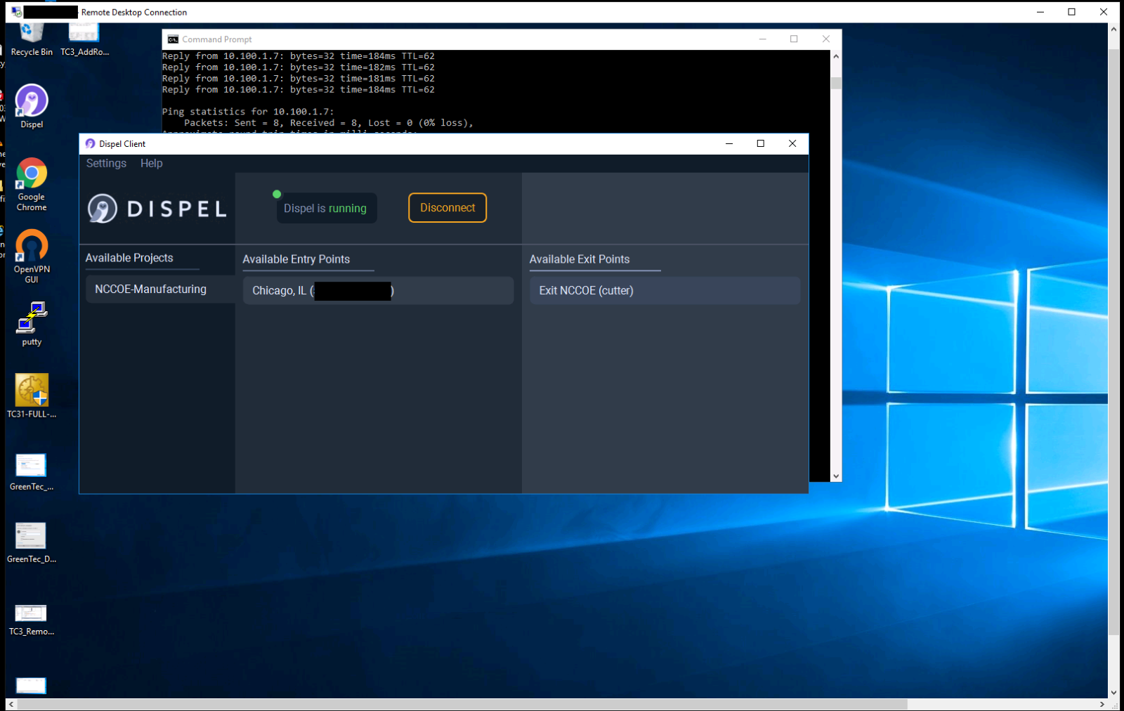Click Command Prompt scrollbar up arrow
This screenshot has height=711, width=1124.
(836, 56)
